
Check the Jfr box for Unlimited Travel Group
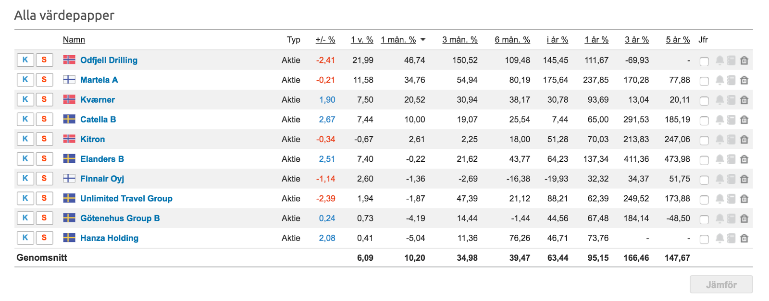tap(704, 199)
